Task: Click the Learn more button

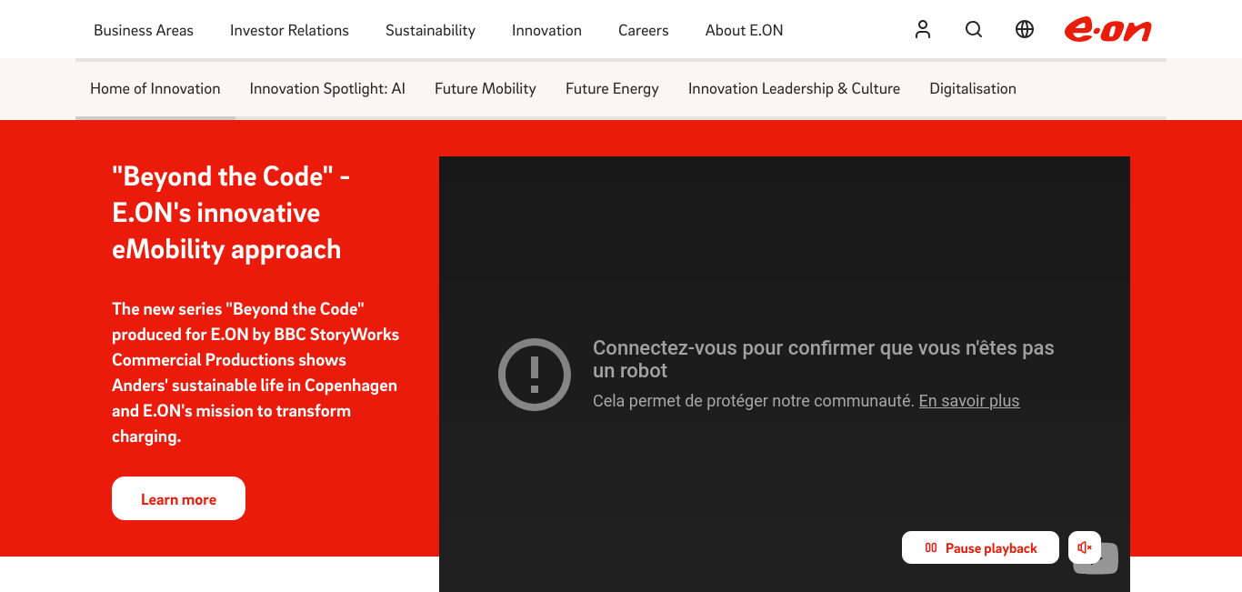Action: [x=178, y=498]
